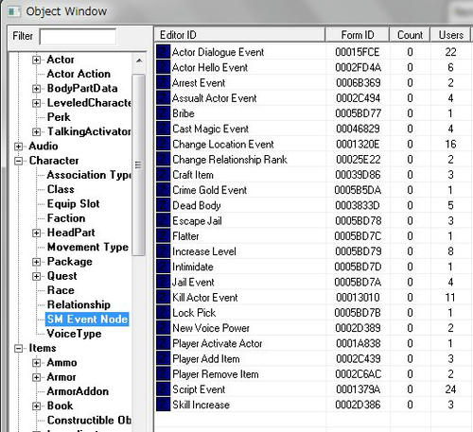
Task: Collapse the Items category
Action: tap(19, 349)
